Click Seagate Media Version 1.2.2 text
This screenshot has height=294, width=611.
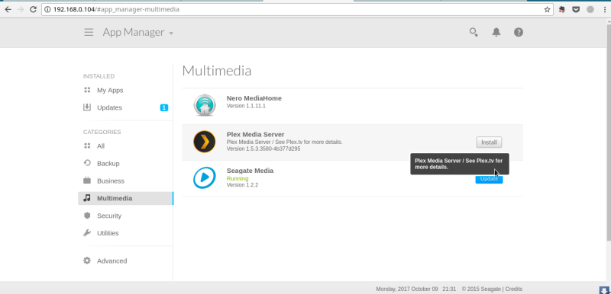[x=242, y=185]
